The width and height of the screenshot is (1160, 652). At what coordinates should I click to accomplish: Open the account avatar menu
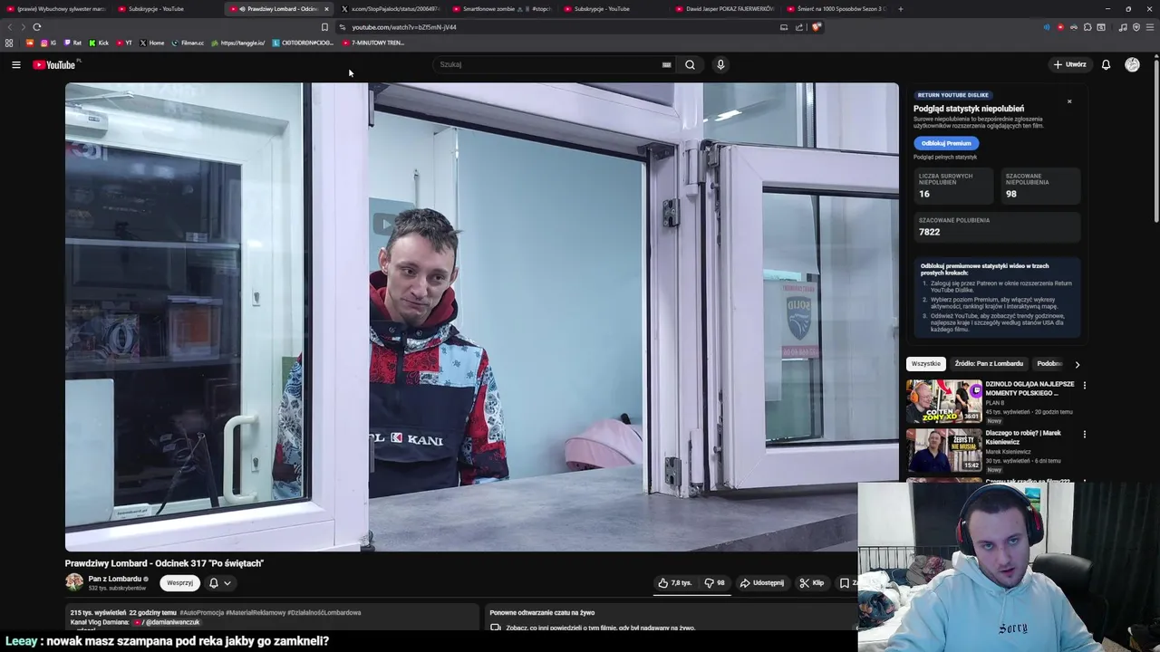(1132, 64)
